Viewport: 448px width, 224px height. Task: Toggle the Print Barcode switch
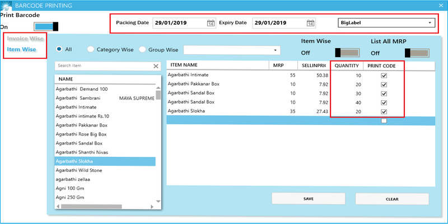click(x=46, y=26)
